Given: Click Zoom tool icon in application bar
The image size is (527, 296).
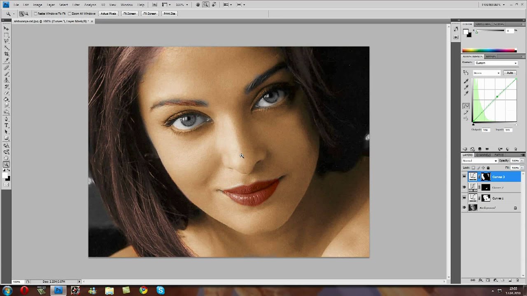Looking at the screenshot, I should pyautogui.click(x=205, y=5).
